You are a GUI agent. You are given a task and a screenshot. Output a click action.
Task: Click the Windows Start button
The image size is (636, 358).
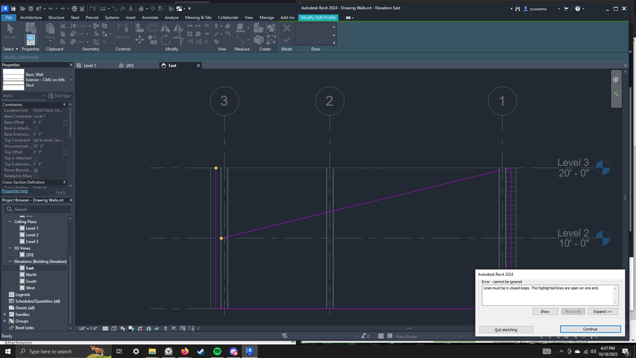click(8, 352)
